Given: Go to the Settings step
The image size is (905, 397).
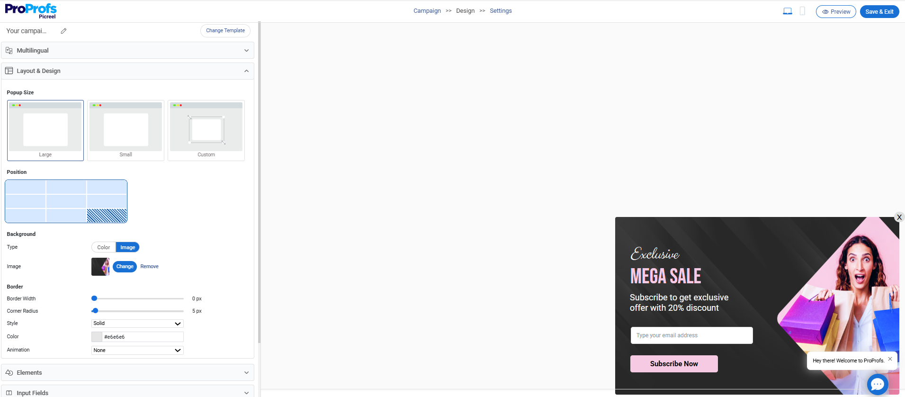Looking at the screenshot, I should click(501, 11).
